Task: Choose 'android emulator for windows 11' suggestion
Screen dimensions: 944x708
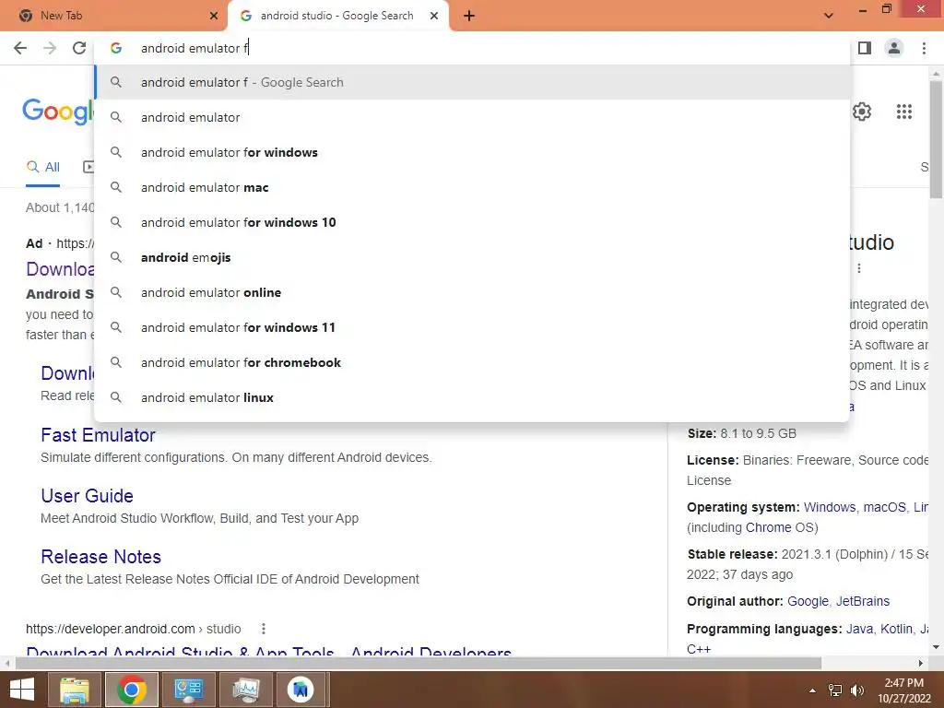Action: pyautogui.click(x=473, y=327)
